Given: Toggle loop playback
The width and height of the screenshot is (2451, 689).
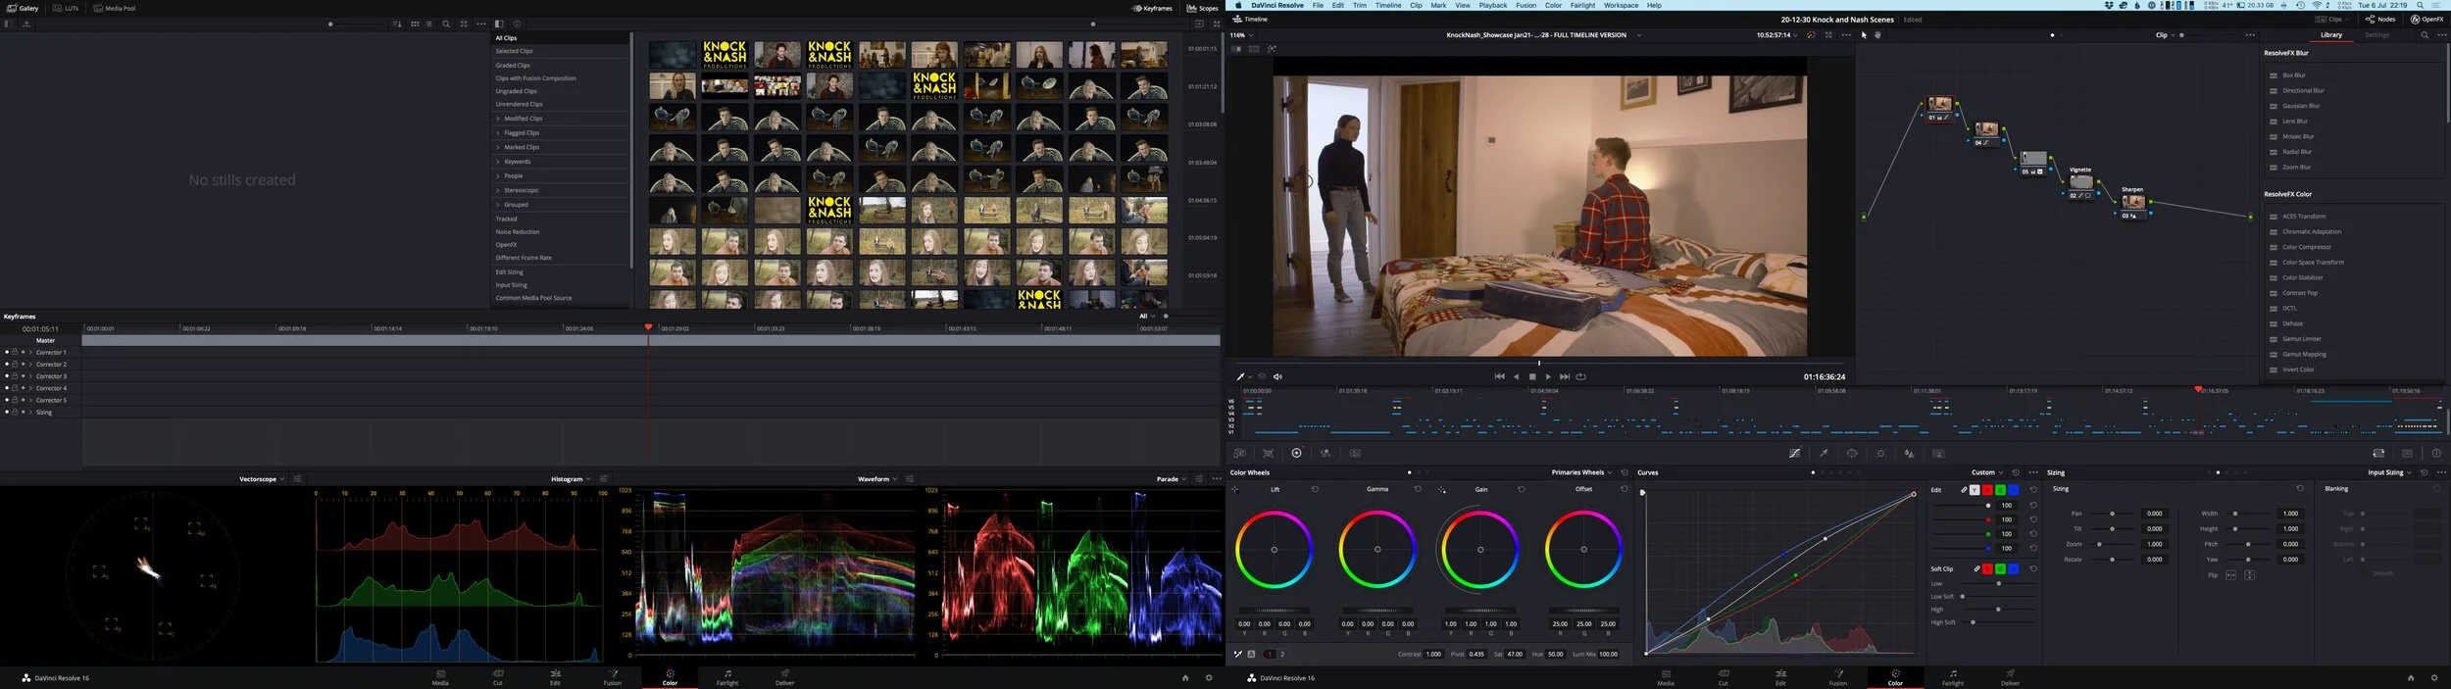Looking at the screenshot, I should pos(1580,376).
